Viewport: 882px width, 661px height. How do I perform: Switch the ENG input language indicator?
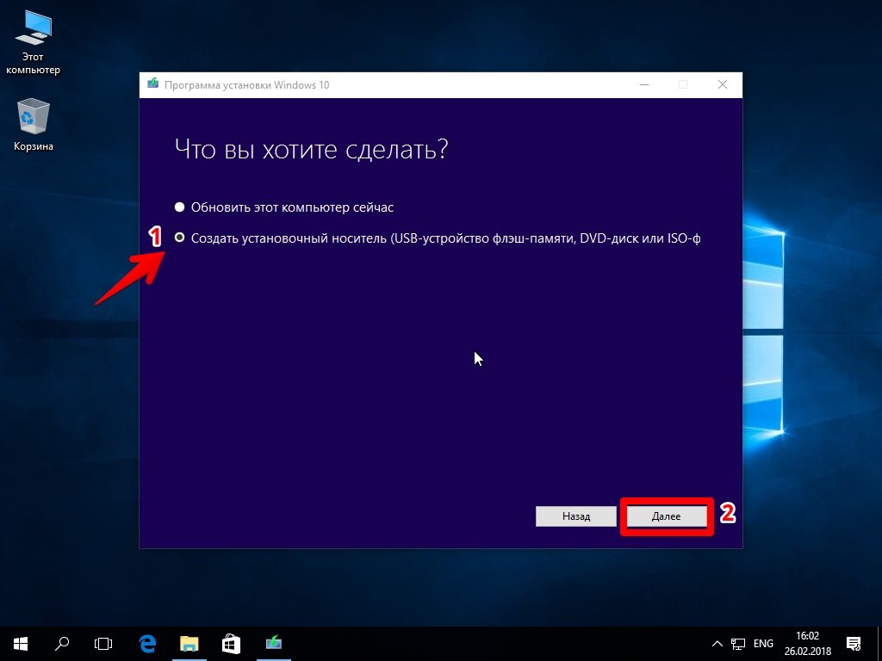pyautogui.click(x=763, y=644)
